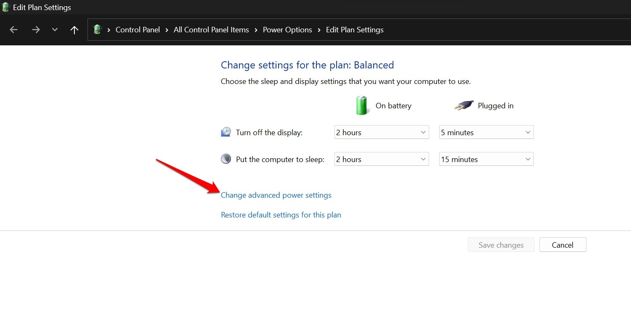The width and height of the screenshot is (631, 335).
Task: Click the Forward navigation arrow
Action: (36, 30)
